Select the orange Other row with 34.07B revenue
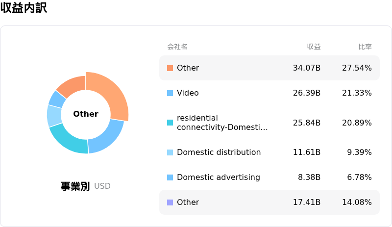This screenshot has height=227, width=392. [269, 68]
